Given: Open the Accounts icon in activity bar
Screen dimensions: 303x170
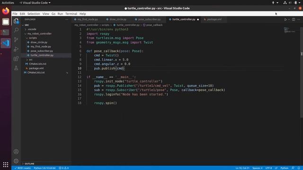Looking at the screenshot, I should pos(16,152).
